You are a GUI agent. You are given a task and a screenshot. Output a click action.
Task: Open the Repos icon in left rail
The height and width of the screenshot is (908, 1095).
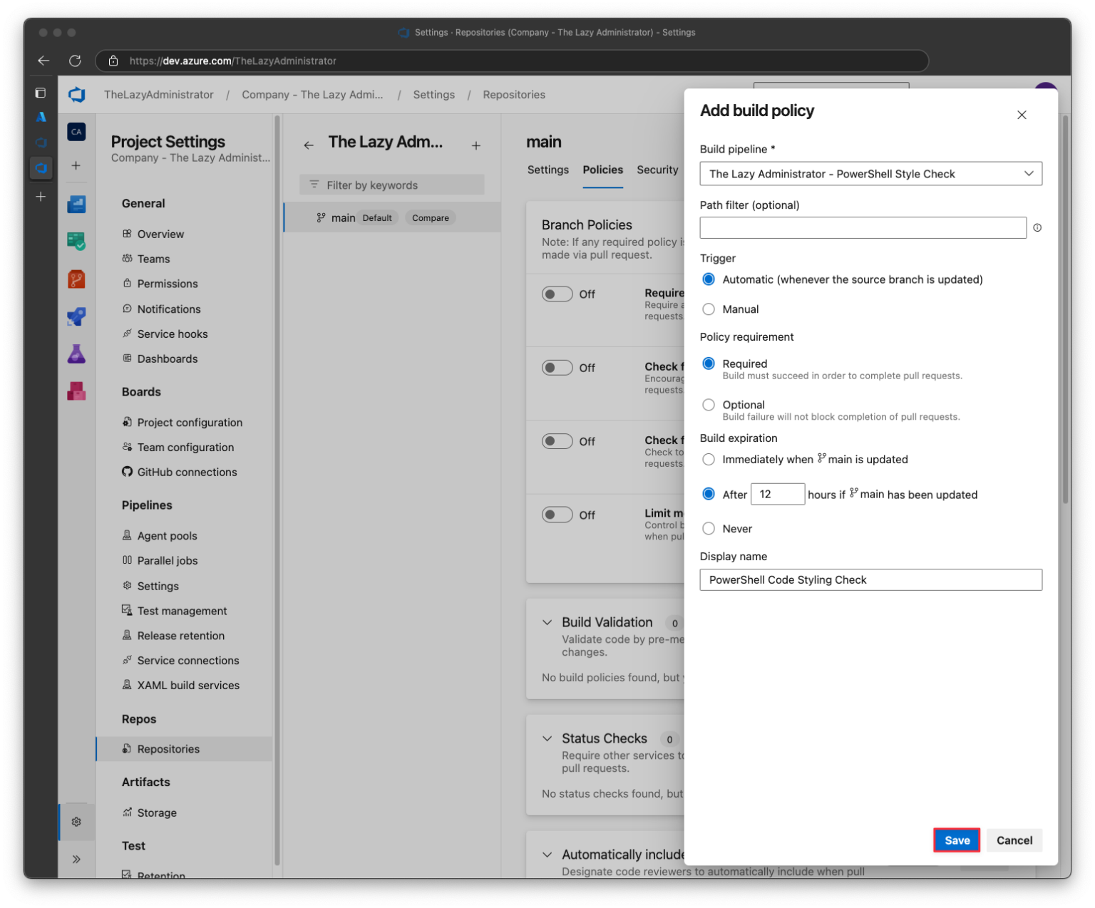(x=76, y=279)
